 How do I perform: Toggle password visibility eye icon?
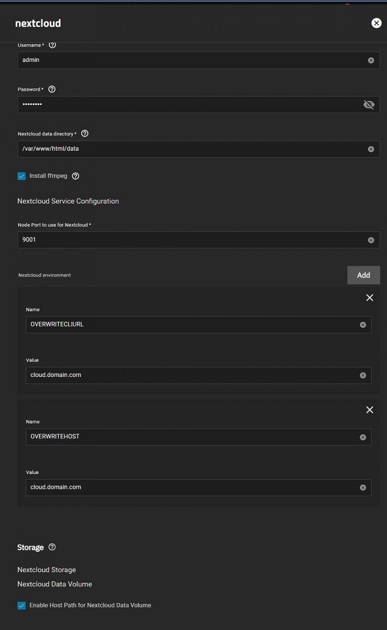coord(369,104)
